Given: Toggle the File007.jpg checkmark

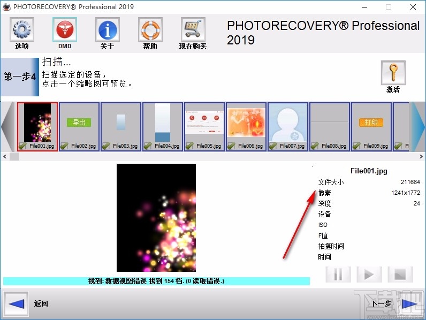Looking at the screenshot, I should tap(273, 146).
